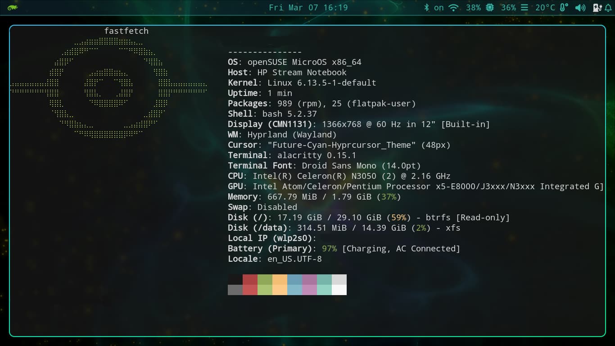The height and width of the screenshot is (346, 615).
Task: Click the white color block, bottom row
Action: pos(339,290)
